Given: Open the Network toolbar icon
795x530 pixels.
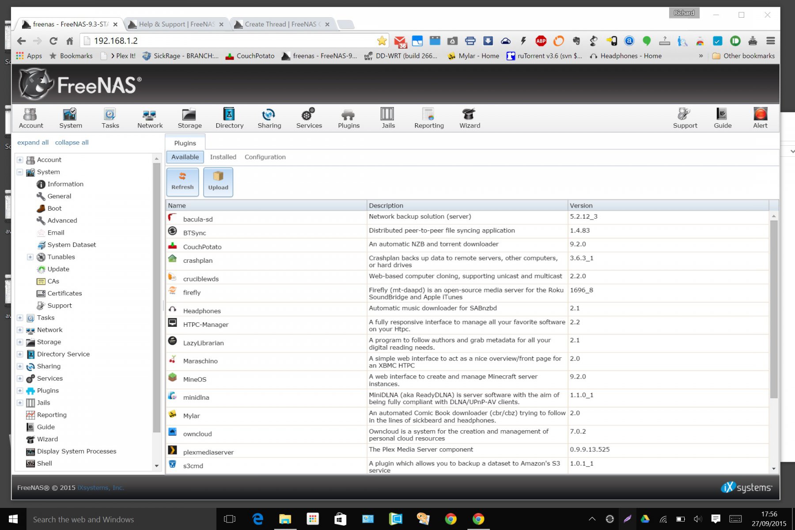Looking at the screenshot, I should [150, 118].
